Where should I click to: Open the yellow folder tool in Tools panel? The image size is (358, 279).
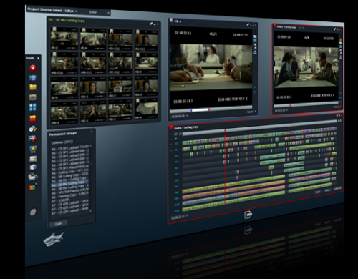tap(33, 87)
